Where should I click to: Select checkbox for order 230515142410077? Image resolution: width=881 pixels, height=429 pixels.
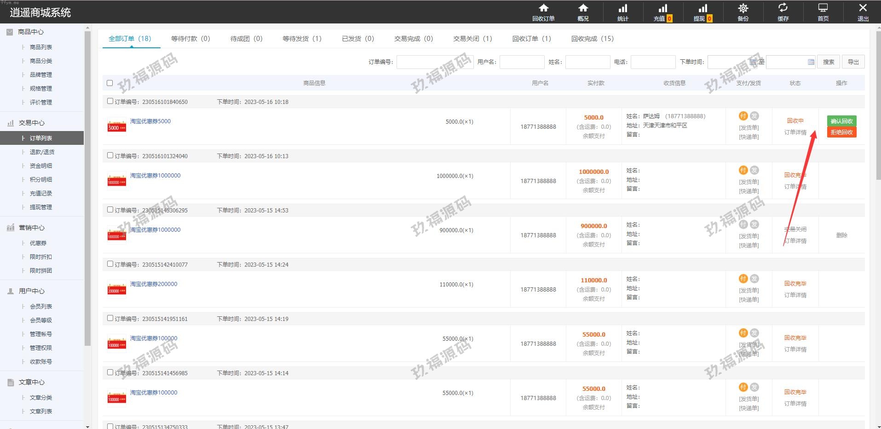coord(110,264)
